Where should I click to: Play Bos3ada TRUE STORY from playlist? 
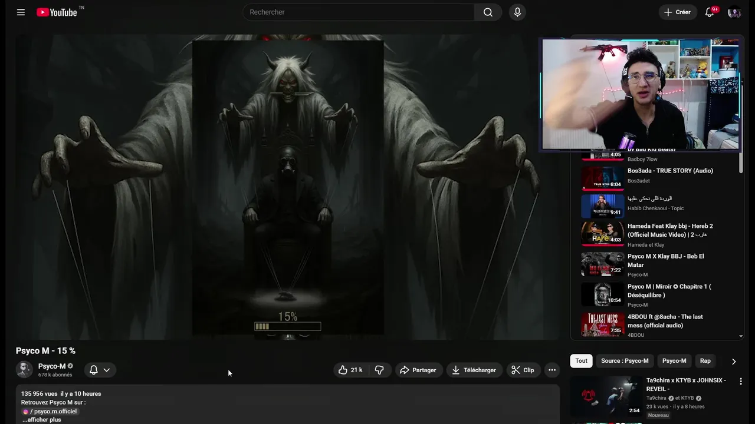point(655,178)
